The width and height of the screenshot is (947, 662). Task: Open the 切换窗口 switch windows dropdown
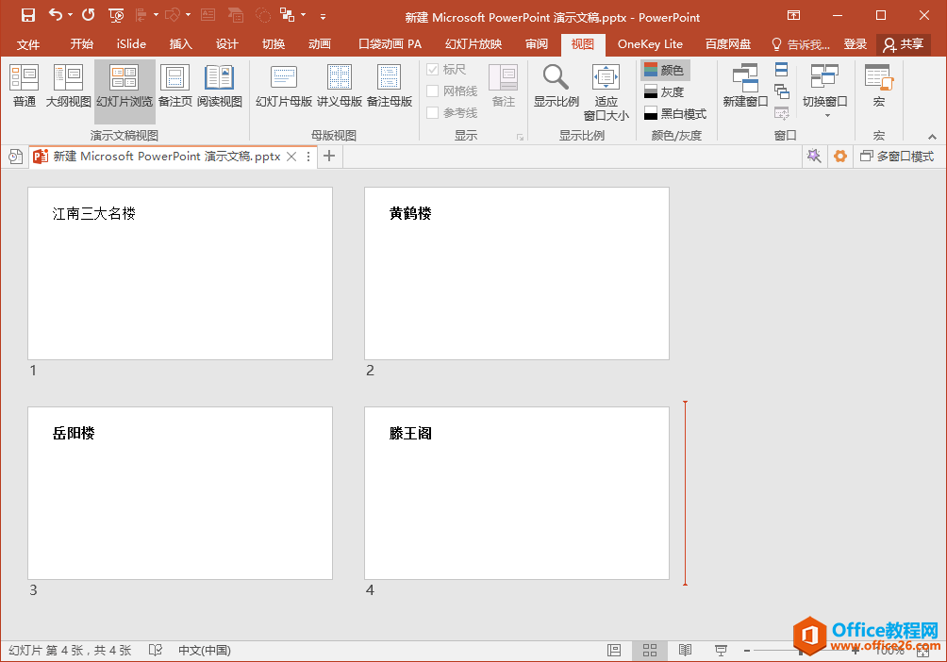825,91
